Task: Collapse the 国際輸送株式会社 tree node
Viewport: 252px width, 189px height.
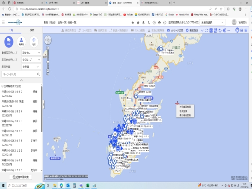Action: [x=3, y=86]
